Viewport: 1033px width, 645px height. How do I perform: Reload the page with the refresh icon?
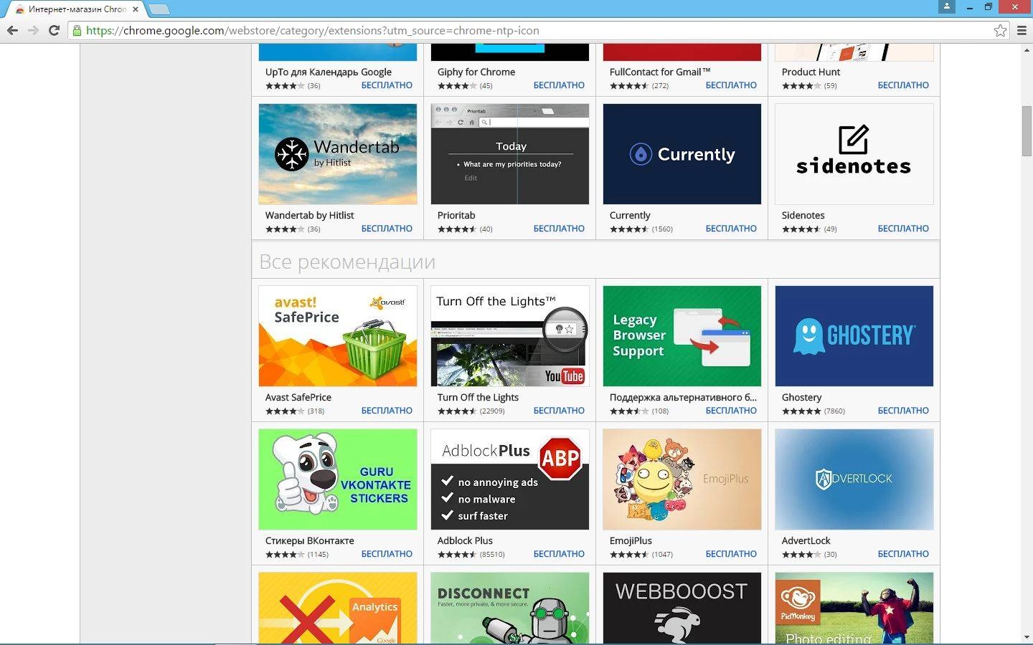(54, 30)
